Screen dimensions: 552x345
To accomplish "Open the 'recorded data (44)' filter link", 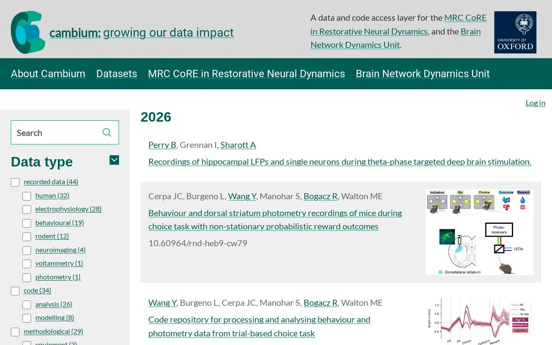I will click(51, 182).
